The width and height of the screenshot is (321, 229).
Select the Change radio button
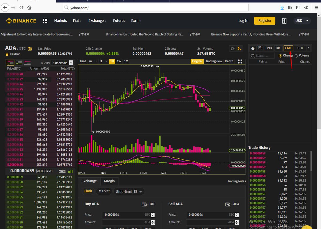pos(280,56)
